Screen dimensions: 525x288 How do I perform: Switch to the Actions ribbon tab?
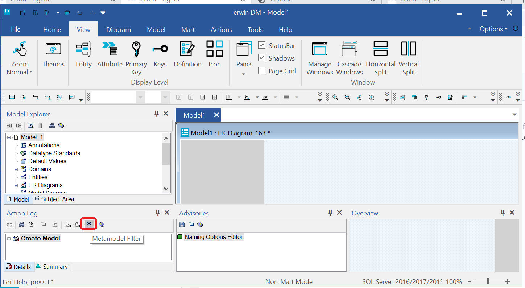coord(221,30)
